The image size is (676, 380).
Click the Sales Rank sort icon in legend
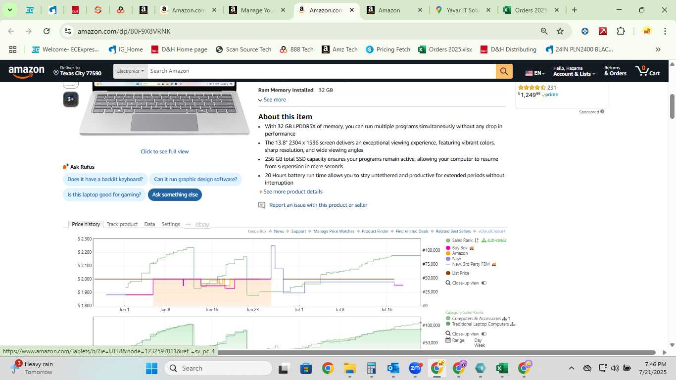[477, 240]
